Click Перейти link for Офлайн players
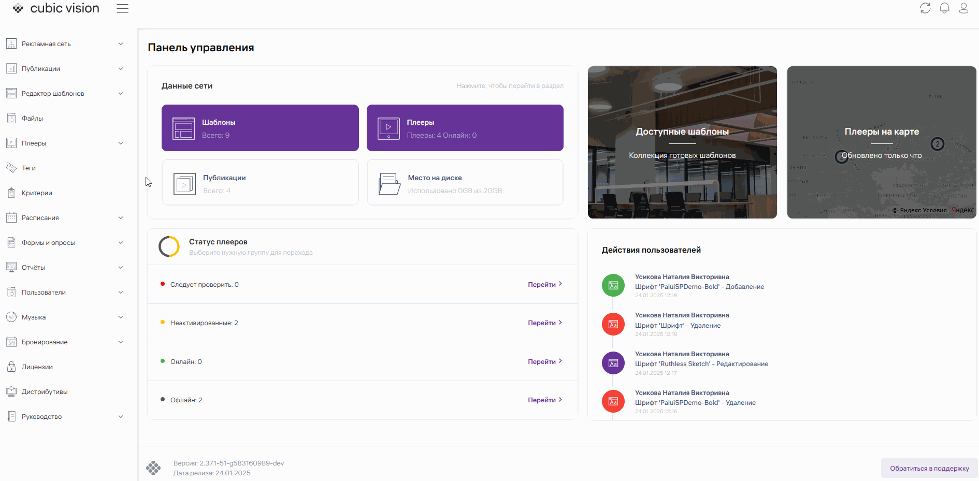This screenshot has width=979, height=481. point(544,400)
